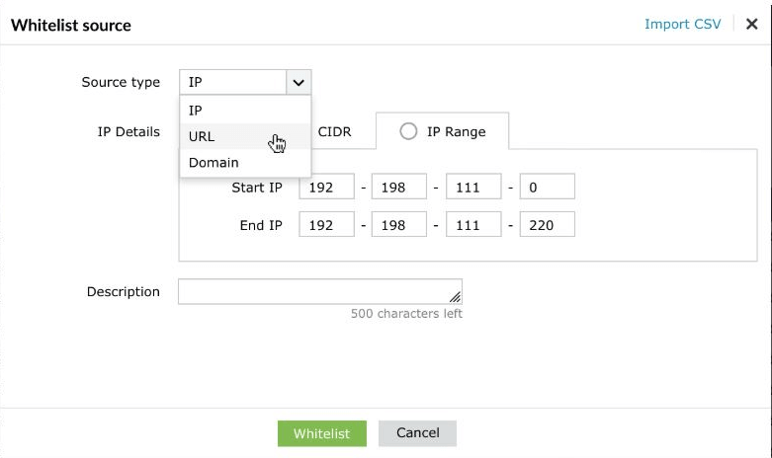
Task: Switch to the CIDR tab
Action: tap(334, 131)
